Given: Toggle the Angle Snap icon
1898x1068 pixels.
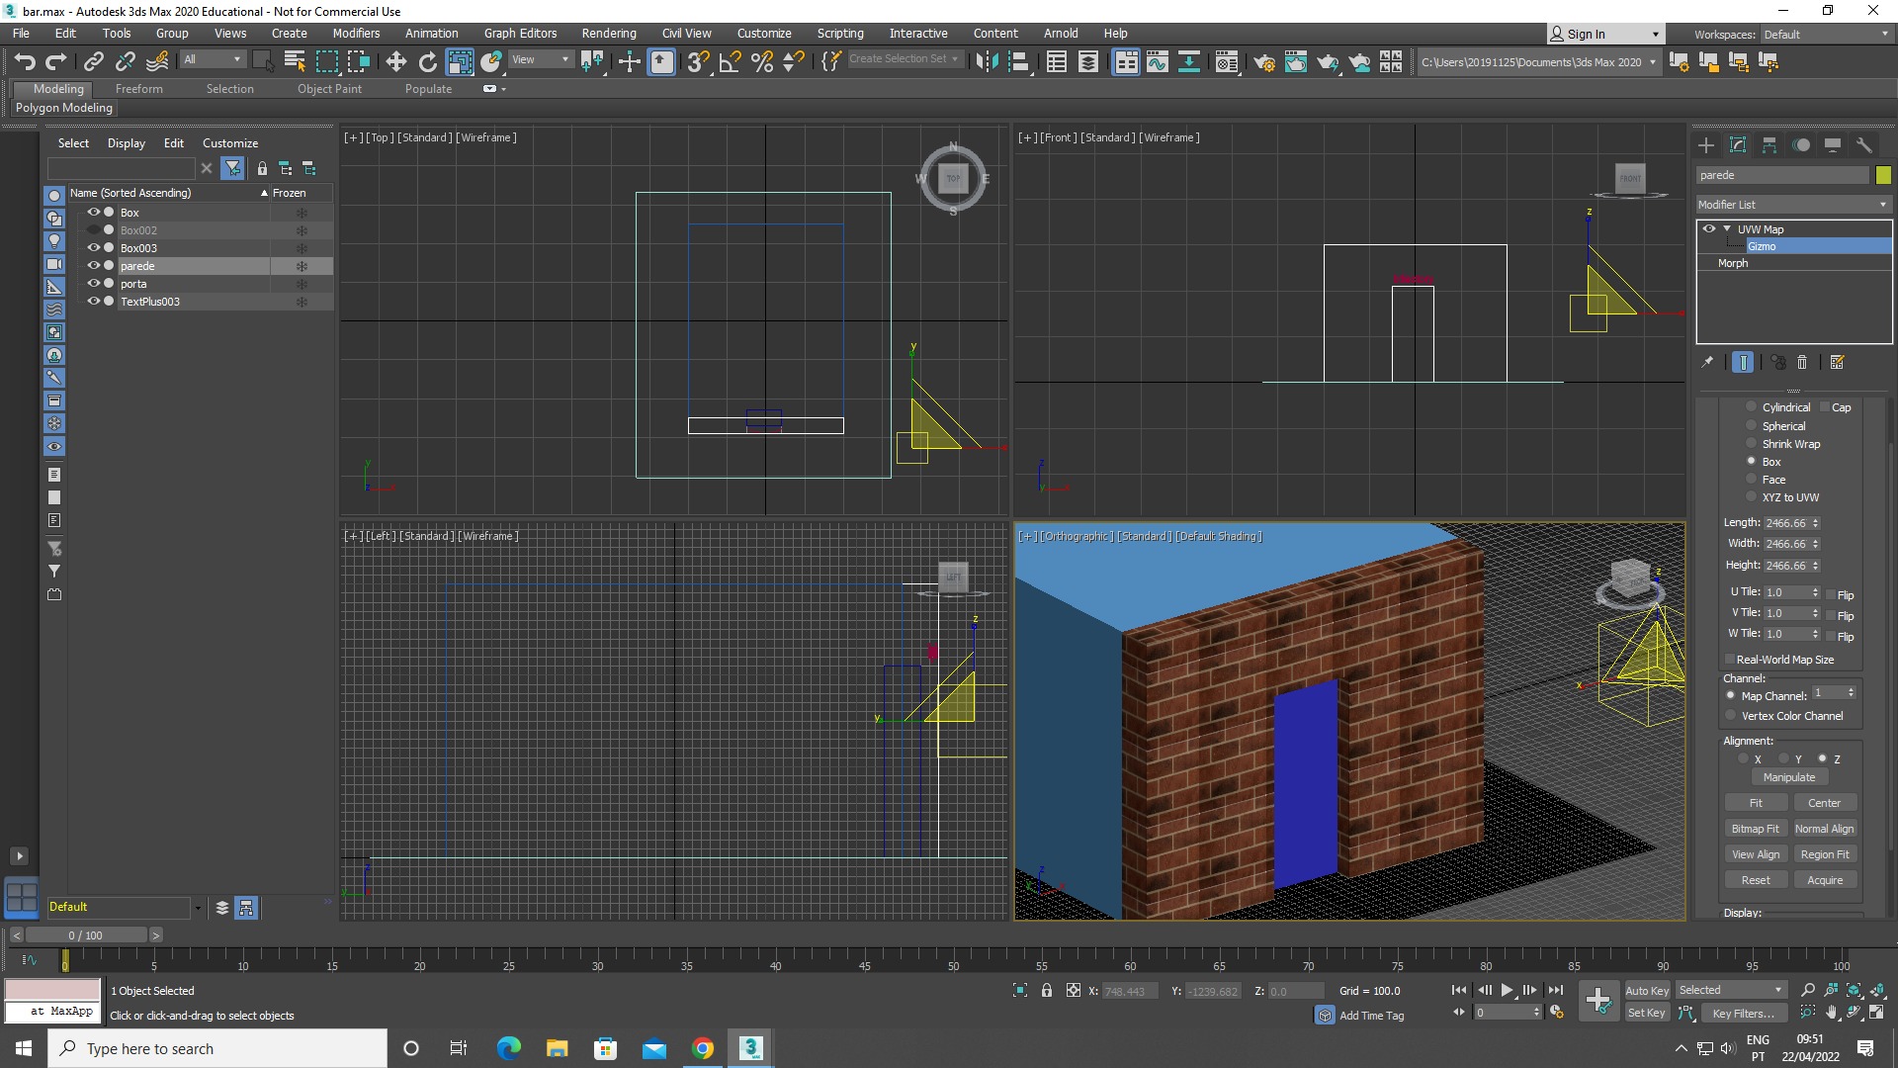Looking at the screenshot, I should click(730, 62).
